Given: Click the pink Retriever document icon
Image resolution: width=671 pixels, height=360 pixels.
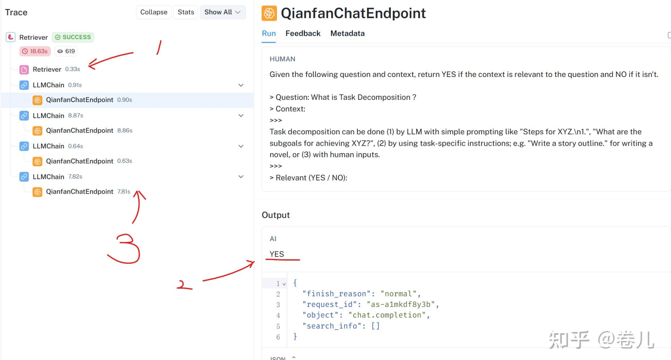Looking at the screenshot, I should click(x=24, y=69).
